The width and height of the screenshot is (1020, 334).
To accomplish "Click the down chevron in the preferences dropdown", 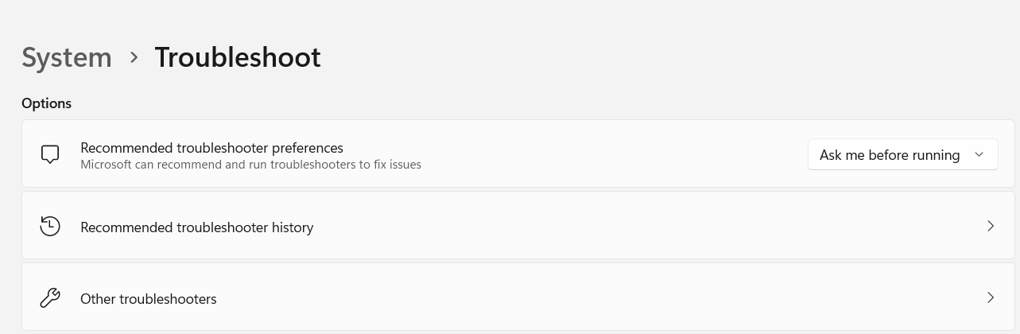I will [x=979, y=154].
